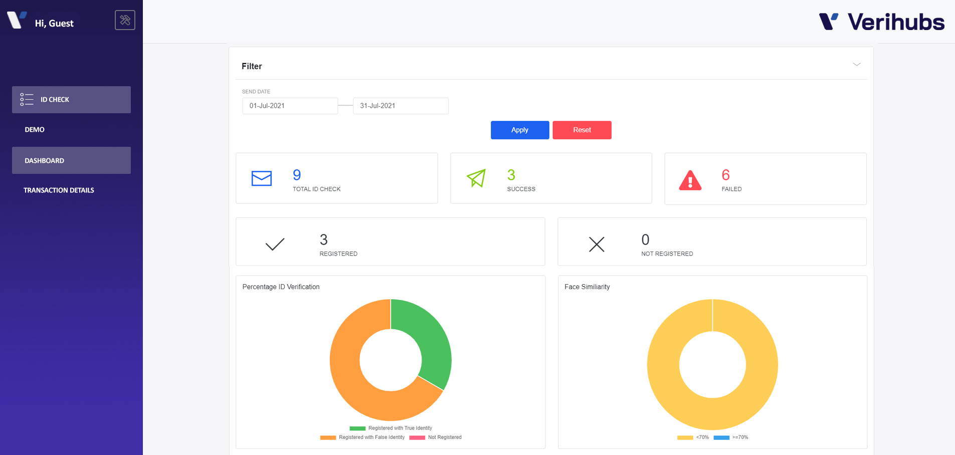The image size is (955, 455).
Task: Click the Filter panel heading
Action: [x=252, y=66]
